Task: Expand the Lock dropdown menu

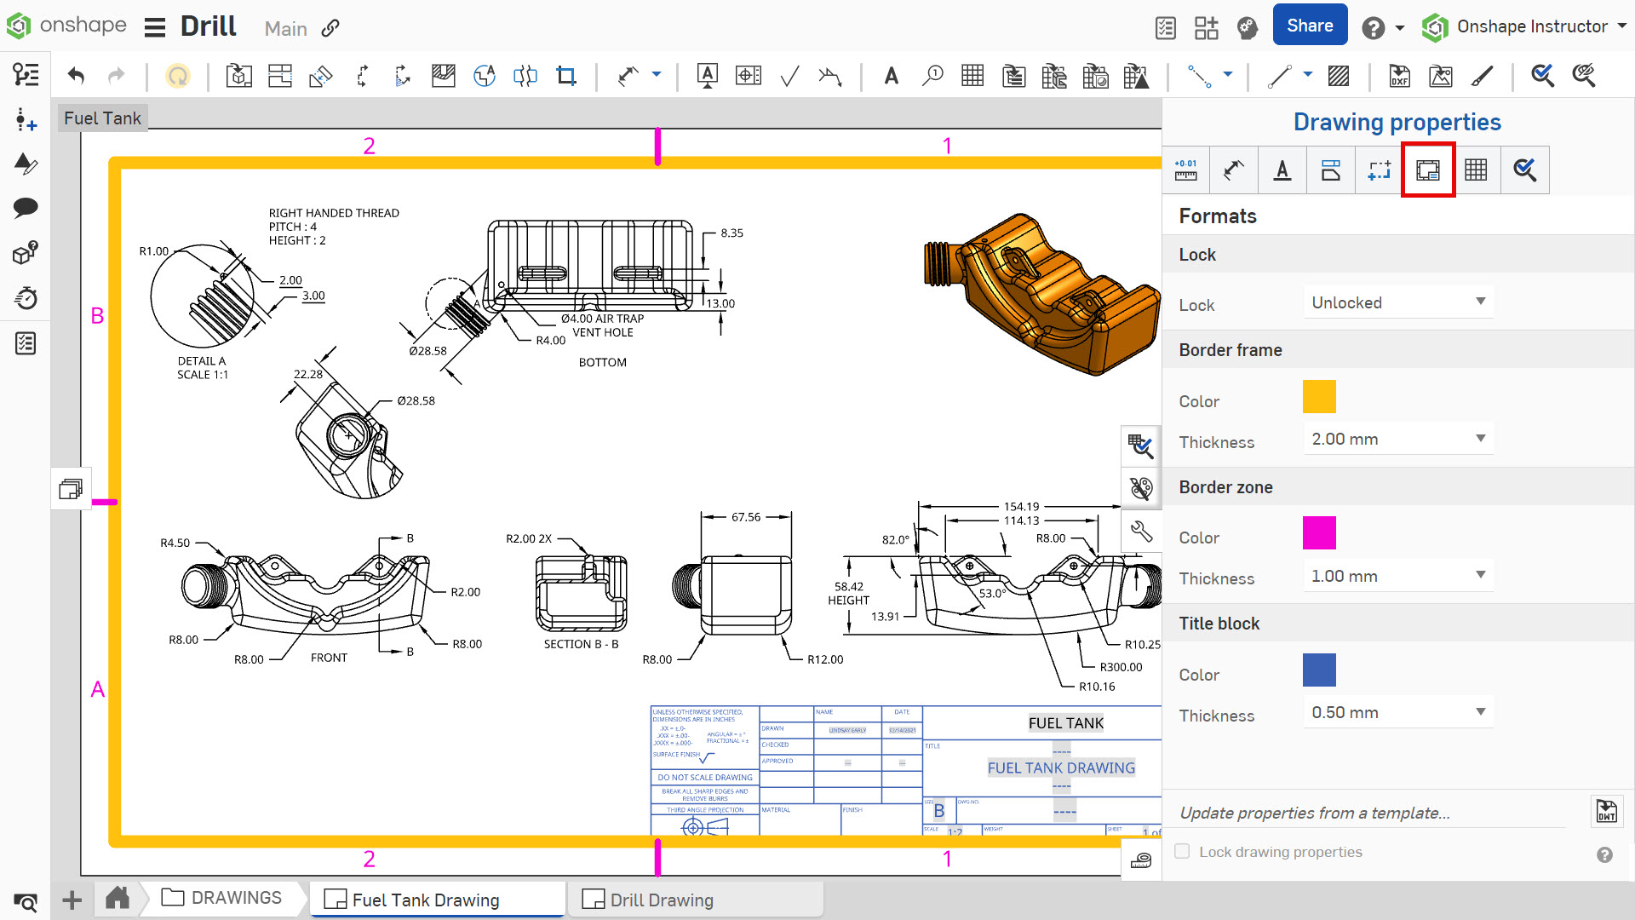Action: pos(1397,302)
